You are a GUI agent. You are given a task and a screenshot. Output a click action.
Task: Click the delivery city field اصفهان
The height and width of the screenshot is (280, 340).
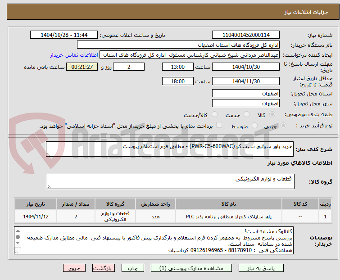pos(246,104)
